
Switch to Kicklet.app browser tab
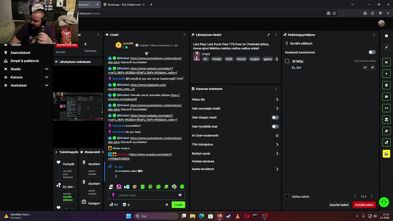click(124, 5)
